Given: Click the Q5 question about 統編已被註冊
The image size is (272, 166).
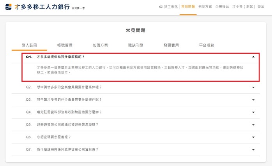Looking at the screenshot, I should [x=67, y=124].
